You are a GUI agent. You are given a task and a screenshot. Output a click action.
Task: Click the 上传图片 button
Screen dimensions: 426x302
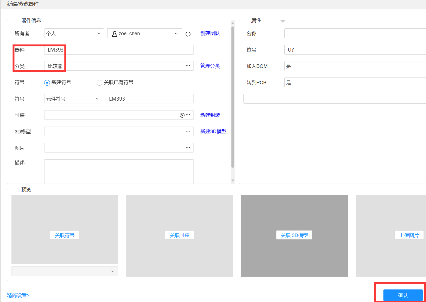pyautogui.click(x=409, y=235)
